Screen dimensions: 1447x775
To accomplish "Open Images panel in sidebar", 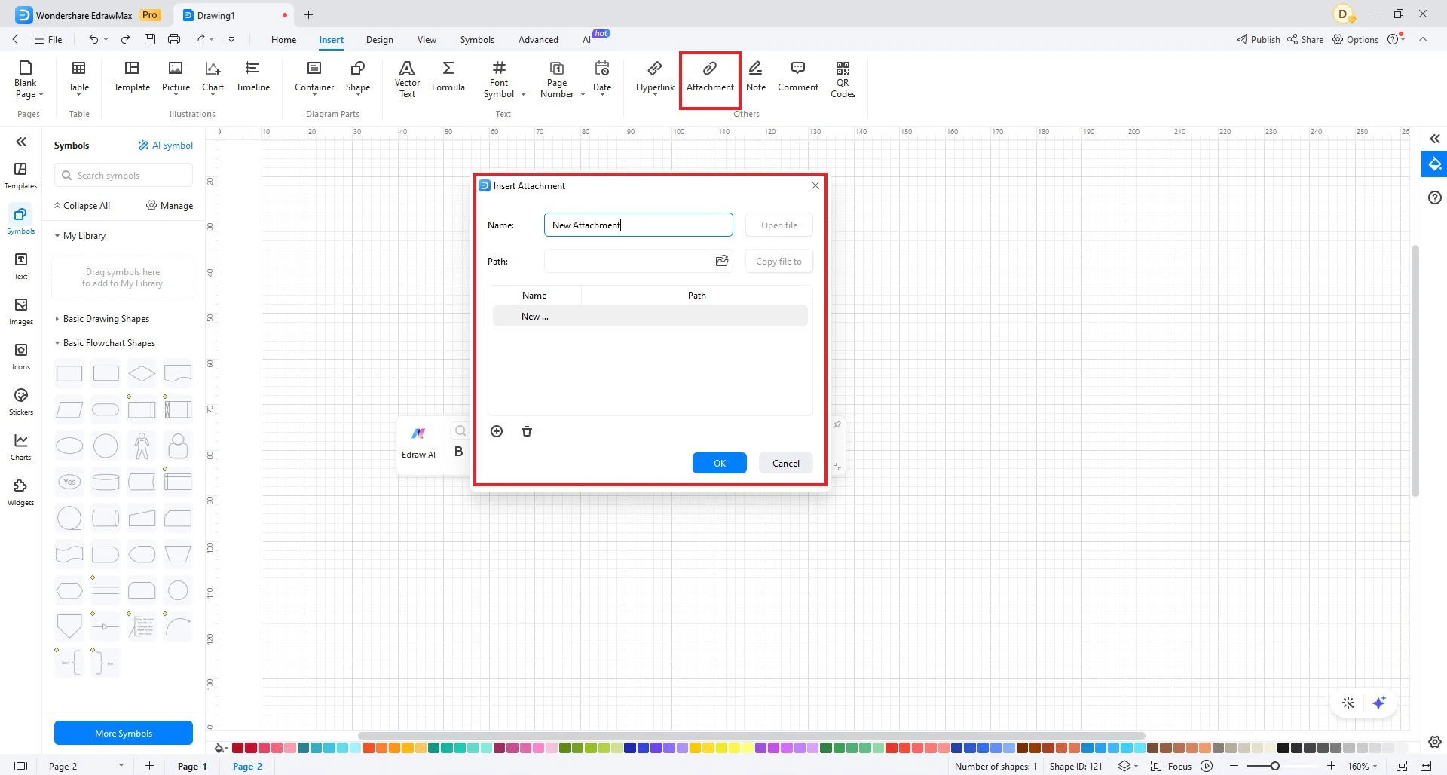I will click(x=20, y=311).
